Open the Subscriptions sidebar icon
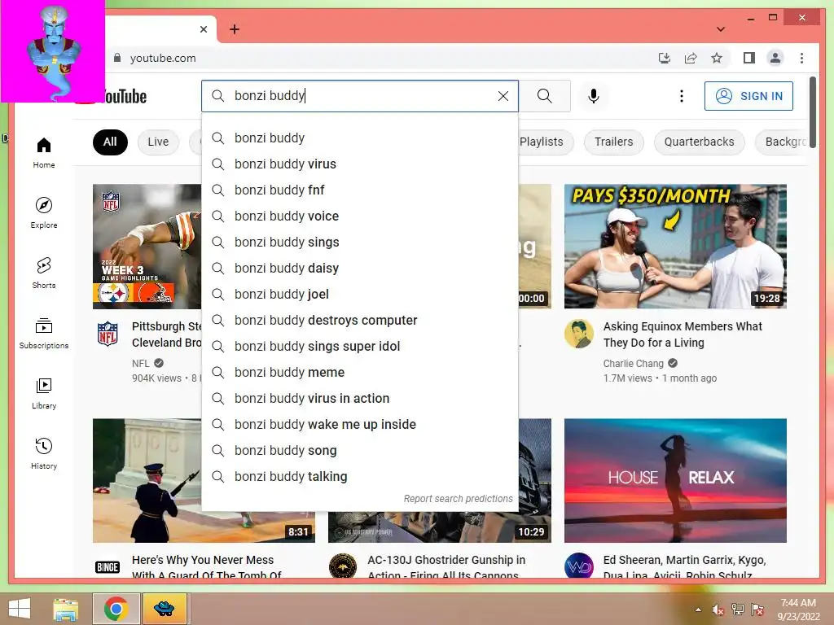The height and width of the screenshot is (625, 834). click(x=44, y=333)
